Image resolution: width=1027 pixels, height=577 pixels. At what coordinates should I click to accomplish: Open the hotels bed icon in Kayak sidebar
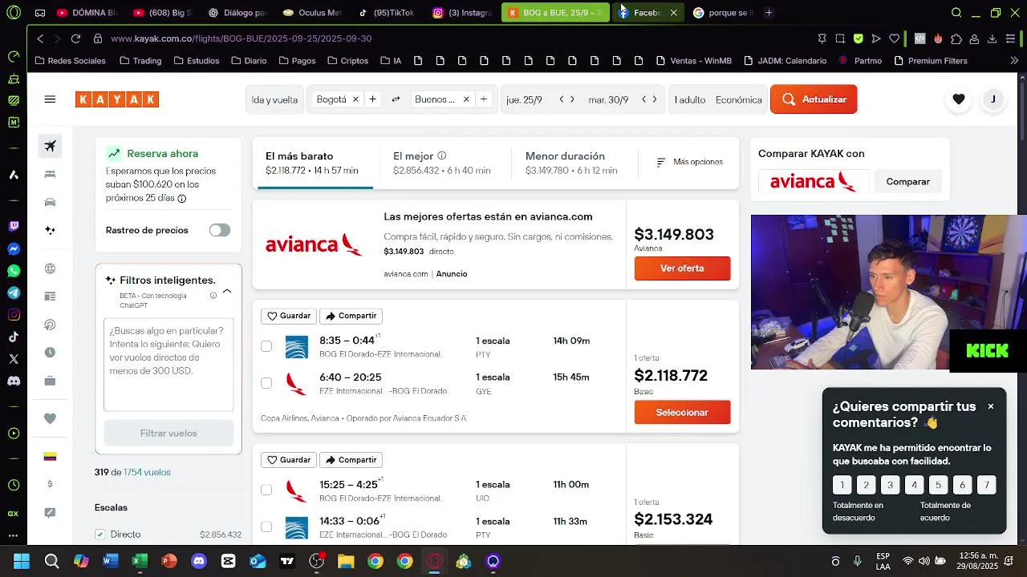point(50,174)
